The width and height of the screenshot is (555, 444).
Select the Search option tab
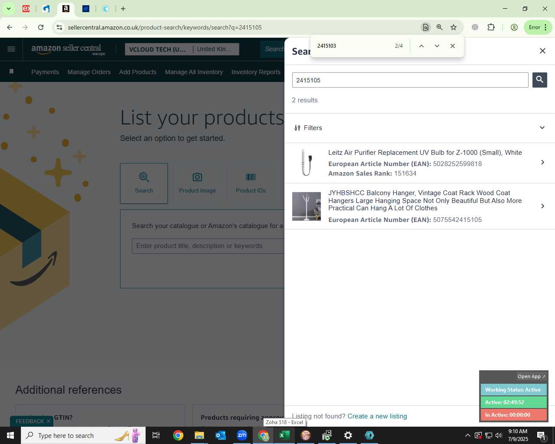pos(144,183)
